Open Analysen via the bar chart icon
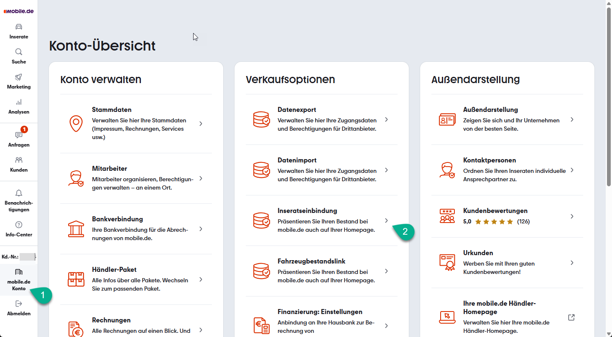This screenshot has width=612, height=337. (x=19, y=102)
